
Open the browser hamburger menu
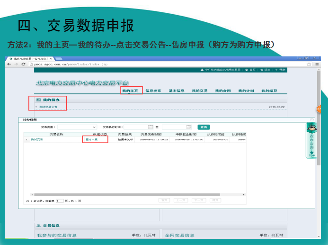point(316,64)
